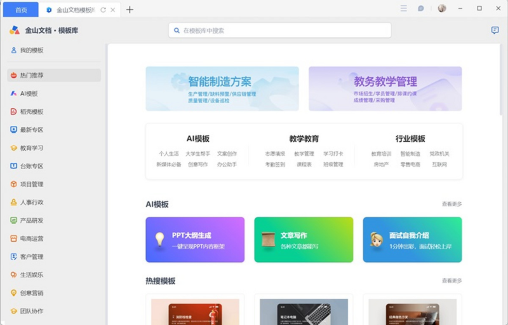The height and width of the screenshot is (325, 508).
Task: Click in the 在模板库中搜索 search field
Action: pyautogui.click(x=280, y=30)
